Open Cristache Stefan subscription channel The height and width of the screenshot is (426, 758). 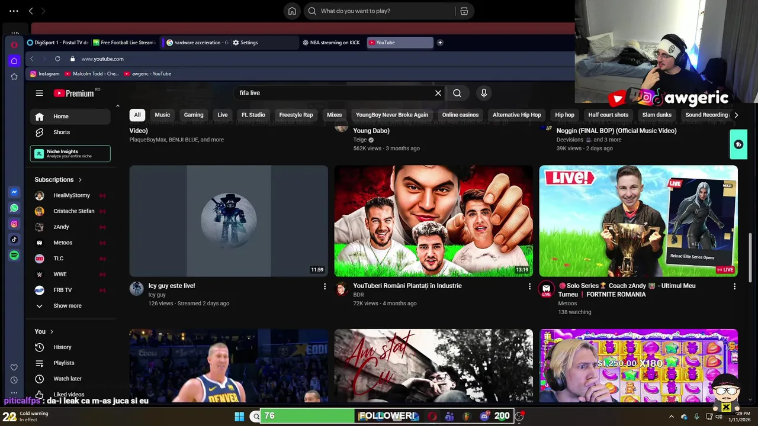pyautogui.click(x=70, y=211)
